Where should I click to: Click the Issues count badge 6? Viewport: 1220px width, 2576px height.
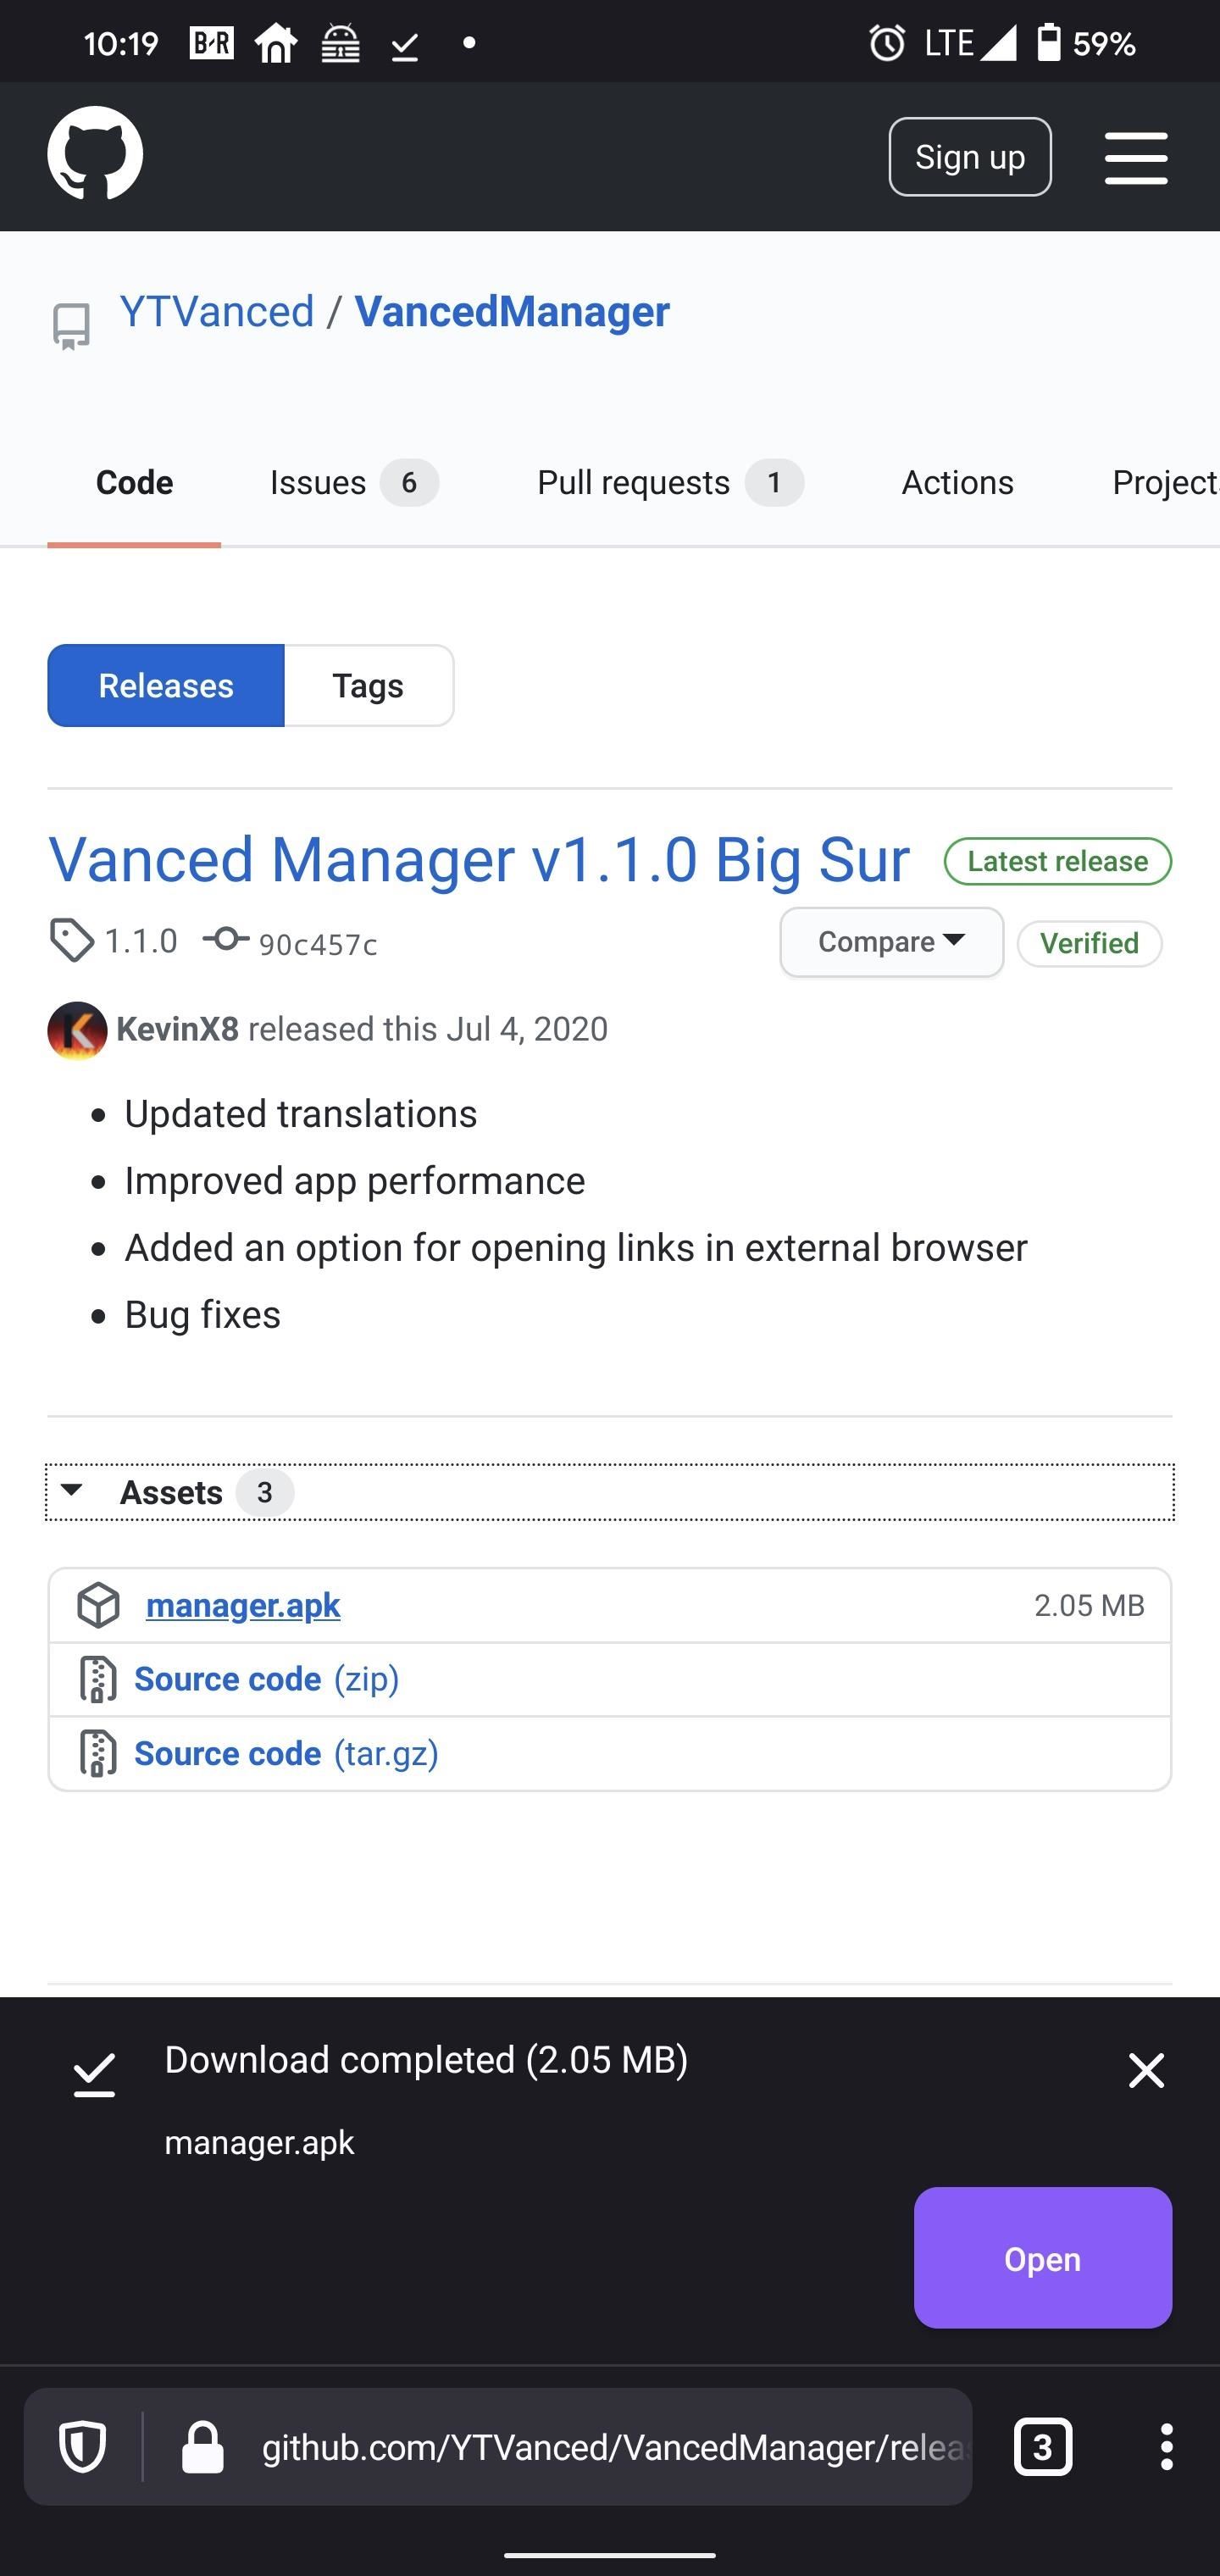(409, 483)
